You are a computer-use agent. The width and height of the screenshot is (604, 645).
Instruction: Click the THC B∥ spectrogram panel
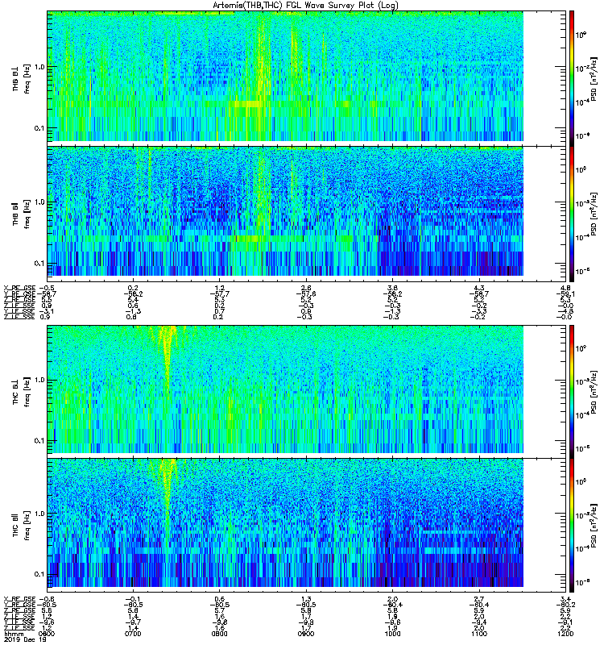click(307, 526)
